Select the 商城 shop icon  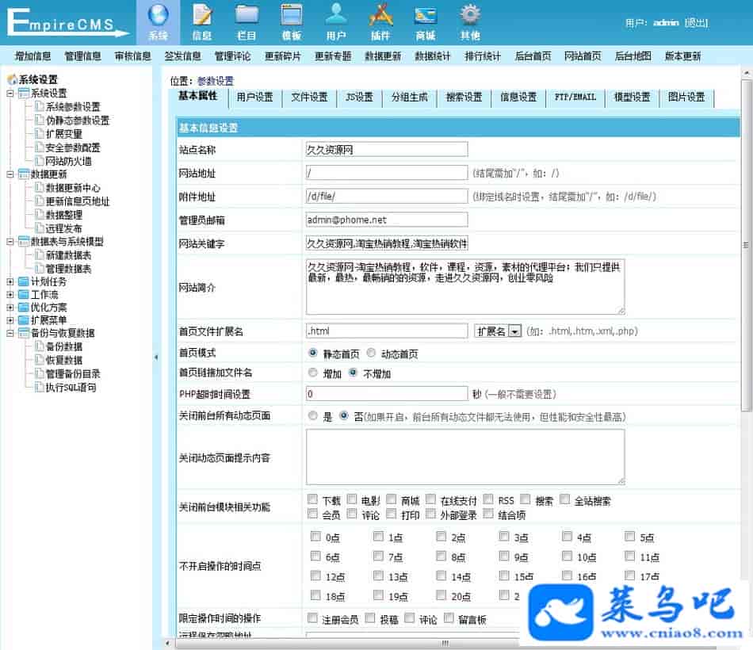(x=426, y=16)
